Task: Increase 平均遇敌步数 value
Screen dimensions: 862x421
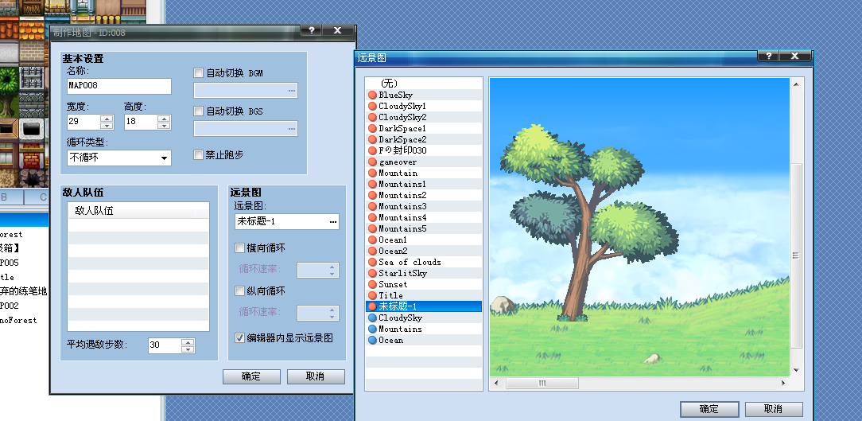Action: pyautogui.click(x=188, y=342)
